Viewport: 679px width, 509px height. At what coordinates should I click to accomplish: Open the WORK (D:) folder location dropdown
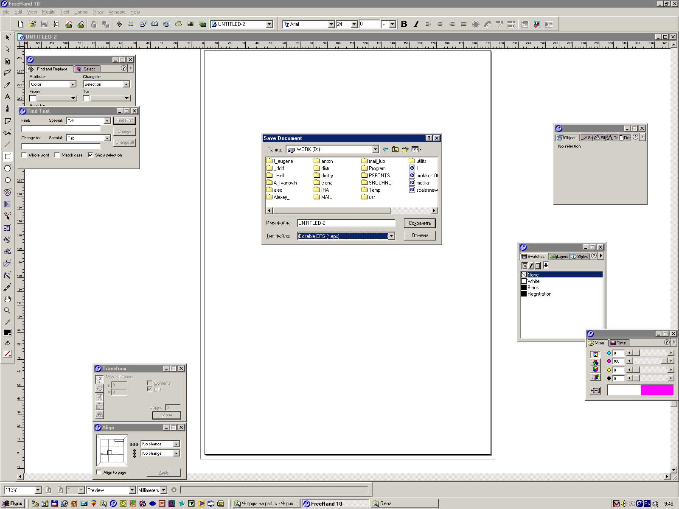coord(375,149)
